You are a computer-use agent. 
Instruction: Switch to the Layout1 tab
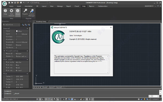(52, 87)
